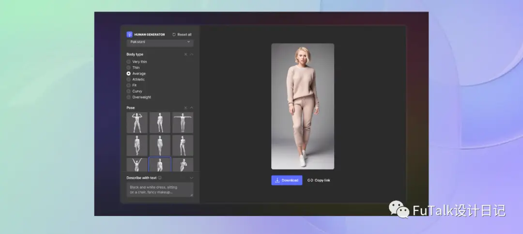
Task: Choose the flexing arms pose thumbnail
Action: point(137,123)
